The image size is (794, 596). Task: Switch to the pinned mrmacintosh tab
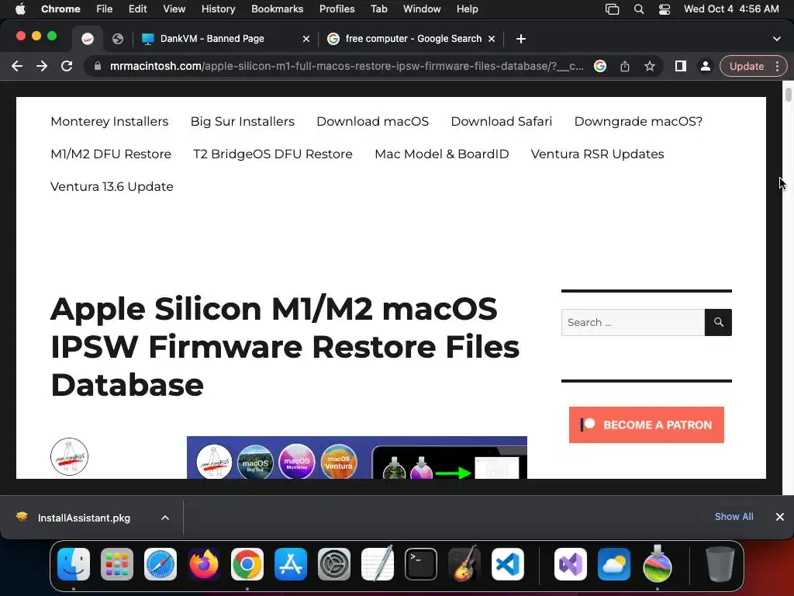(x=88, y=39)
